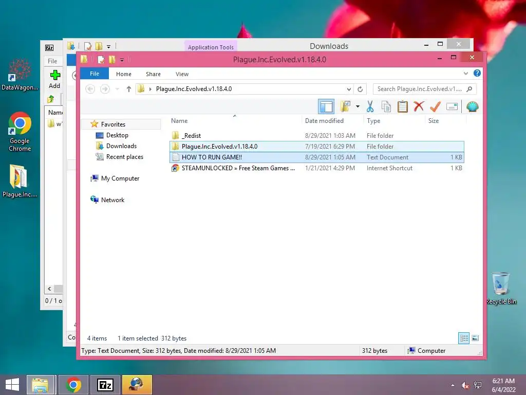Sort by the Date modified column header
526x395 pixels.
(324, 120)
